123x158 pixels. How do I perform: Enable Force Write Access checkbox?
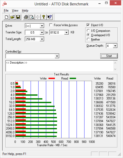[x=51, y=25]
